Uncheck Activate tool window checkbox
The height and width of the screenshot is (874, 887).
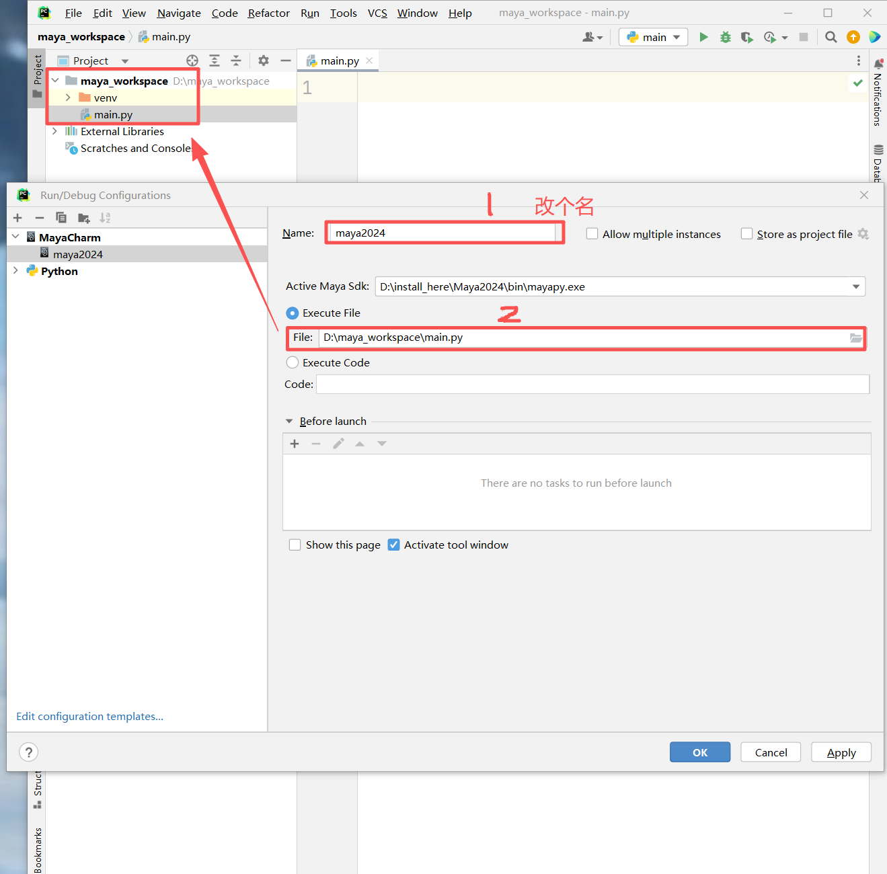coord(394,545)
